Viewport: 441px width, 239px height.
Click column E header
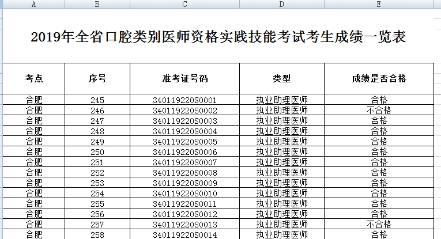(379, 5)
